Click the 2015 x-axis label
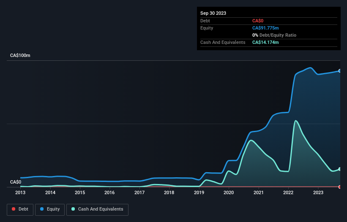 [x=80, y=192]
